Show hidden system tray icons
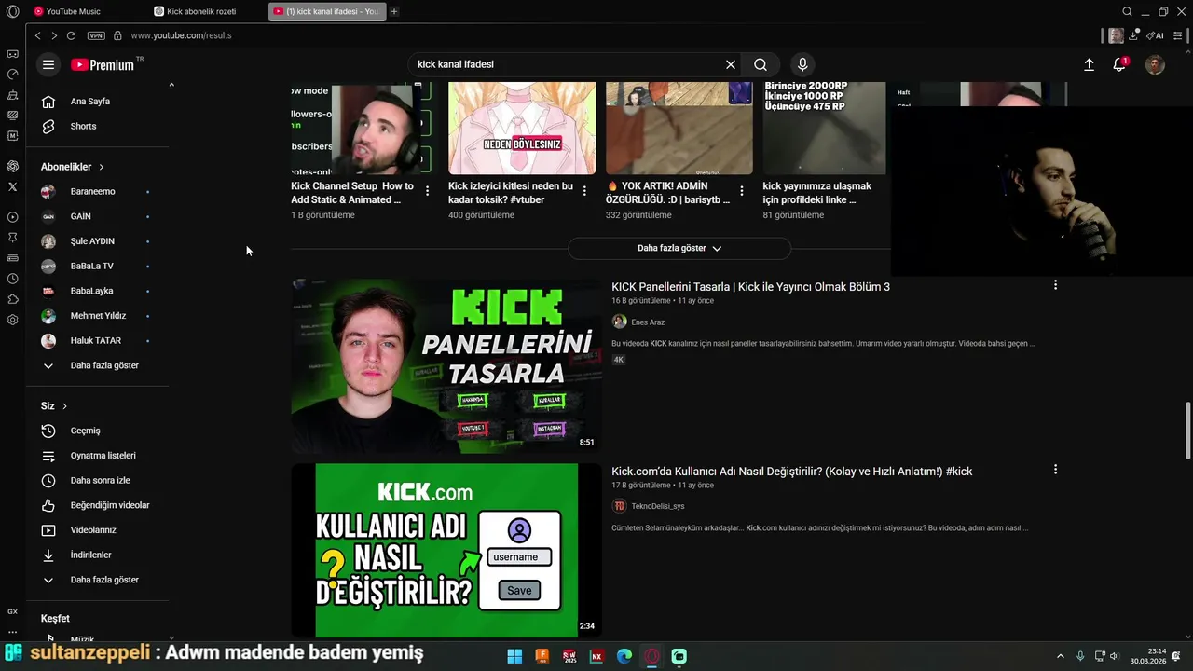1193x671 pixels. [1060, 656]
